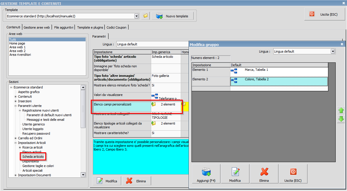347x191 pixels.
Task: Select Messaggi e testi delle email
Action: (45, 120)
